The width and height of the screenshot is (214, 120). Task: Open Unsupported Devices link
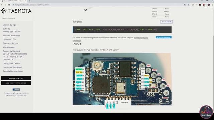tap(12, 63)
